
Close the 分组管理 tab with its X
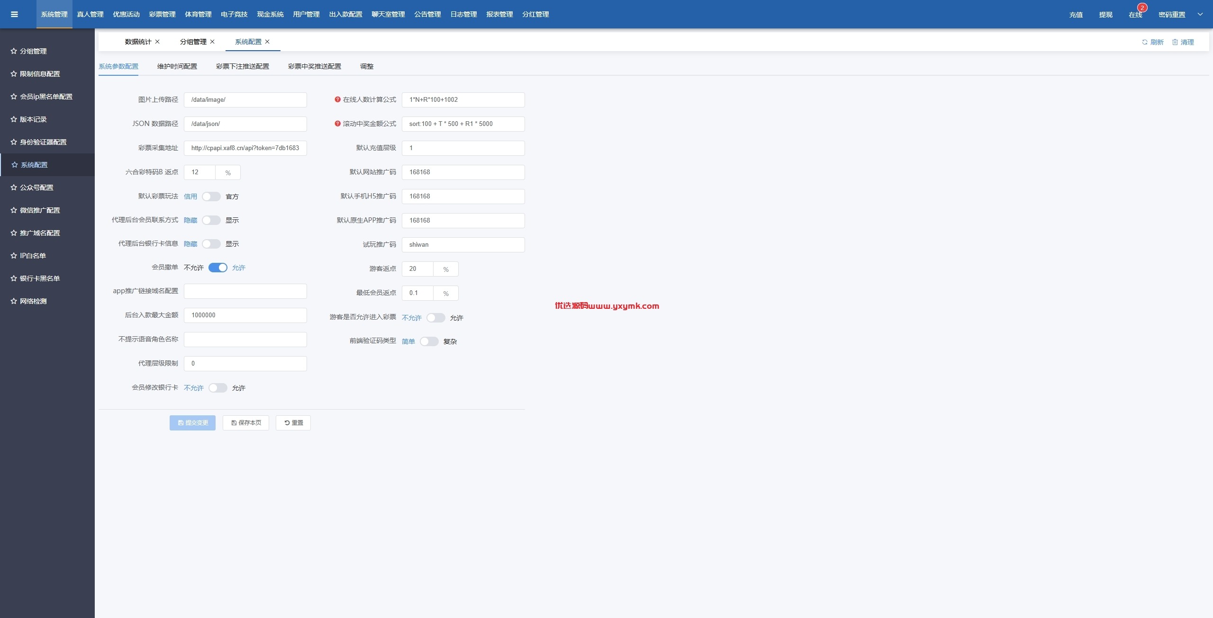point(212,42)
